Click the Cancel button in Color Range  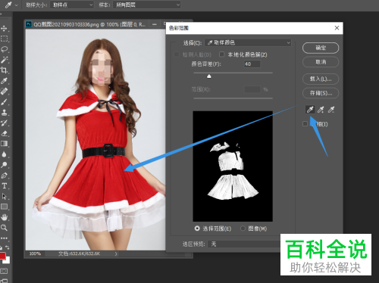pyautogui.click(x=321, y=62)
